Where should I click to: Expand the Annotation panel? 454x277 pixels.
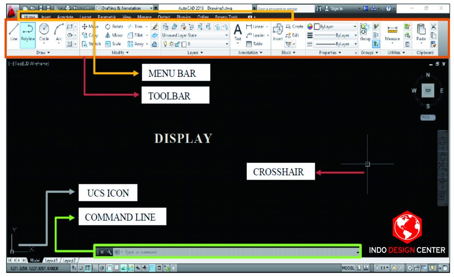[250, 53]
